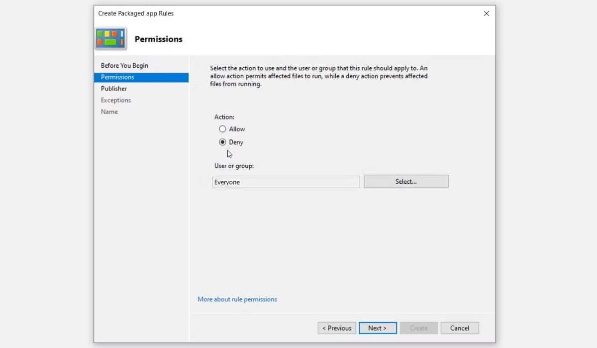The height and width of the screenshot is (348, 597).
Task: Click the Create Packaged app Rules title bar
Action: 135,13
